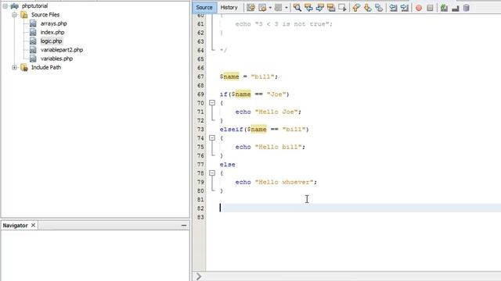Toggle Bookmark on current line
501x281 pixels.
click(x=379, y=8)
